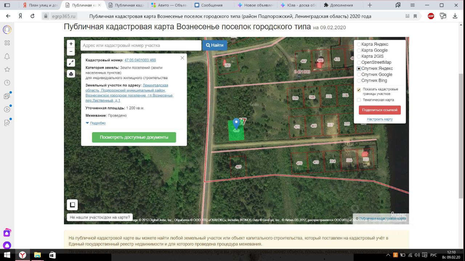Click the user profile avatar in sidebar
This screenshot has height=261, width=465.
pyautogui.click(x=7, y=30)
